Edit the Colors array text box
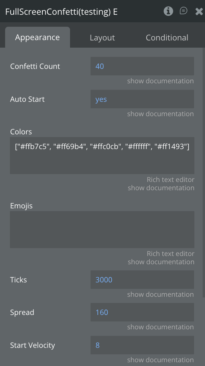The image size is (205, 366). [x=102, y=156]
